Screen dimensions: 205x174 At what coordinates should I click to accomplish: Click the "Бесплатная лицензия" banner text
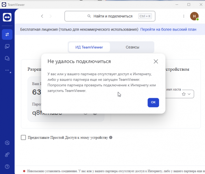[79, 30]
